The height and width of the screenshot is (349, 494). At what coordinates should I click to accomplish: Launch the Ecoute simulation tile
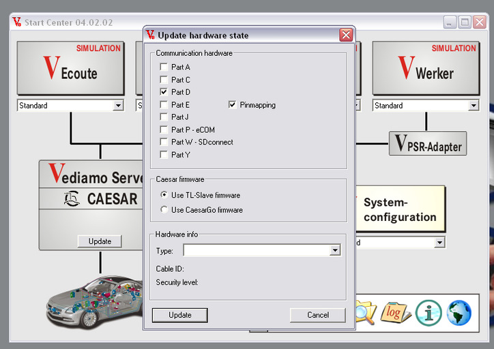click(x=70, y=68)
